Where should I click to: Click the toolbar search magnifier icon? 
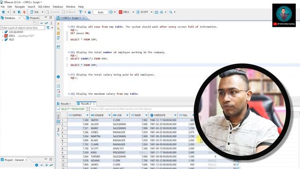[x=171, y=12]
